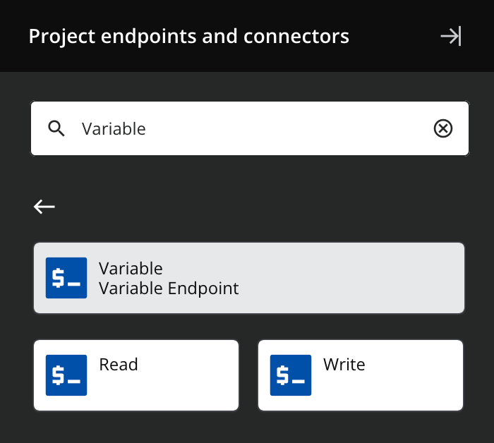Screen dimensions: 494x443
Task: Click the Read label text
Action: [119, 365]
